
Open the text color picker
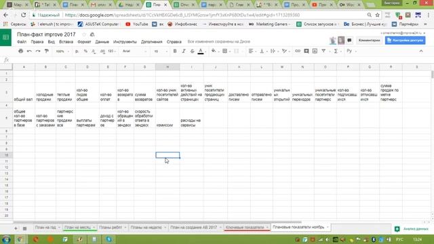pyautogui.click(x=201, y=52)
